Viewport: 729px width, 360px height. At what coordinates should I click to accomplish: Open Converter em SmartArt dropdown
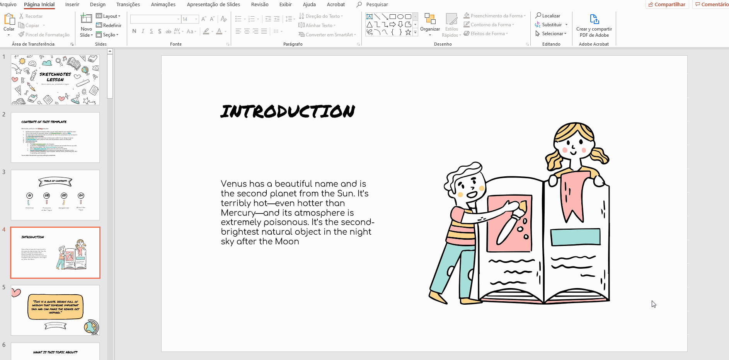click(327, 35)
